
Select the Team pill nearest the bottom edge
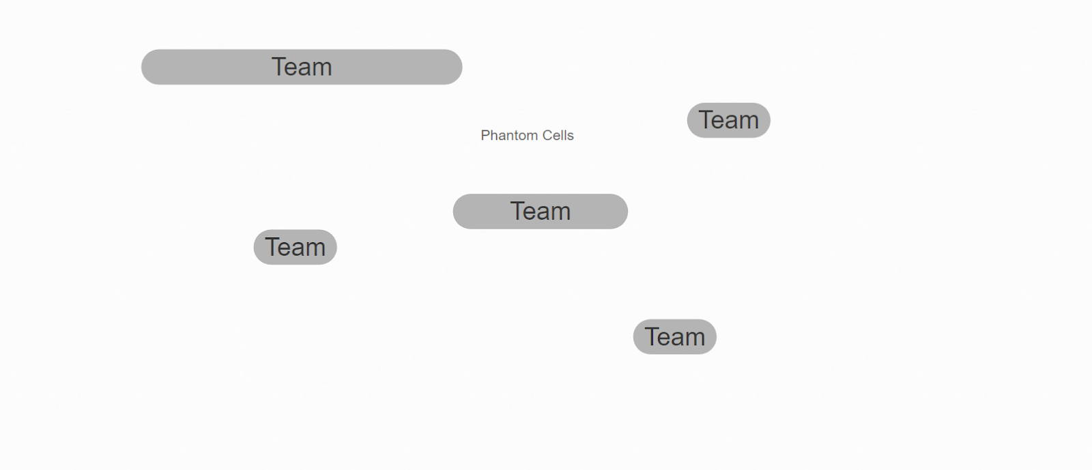674,337
